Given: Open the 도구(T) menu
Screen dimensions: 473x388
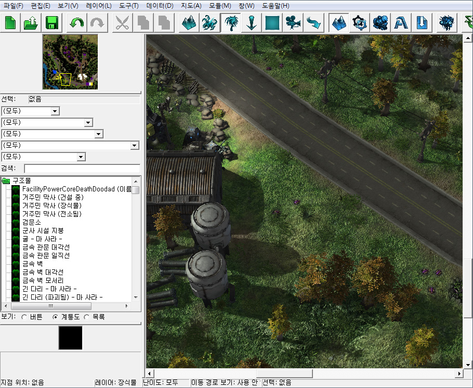Looking at the screenshot, I should [129, 6].
